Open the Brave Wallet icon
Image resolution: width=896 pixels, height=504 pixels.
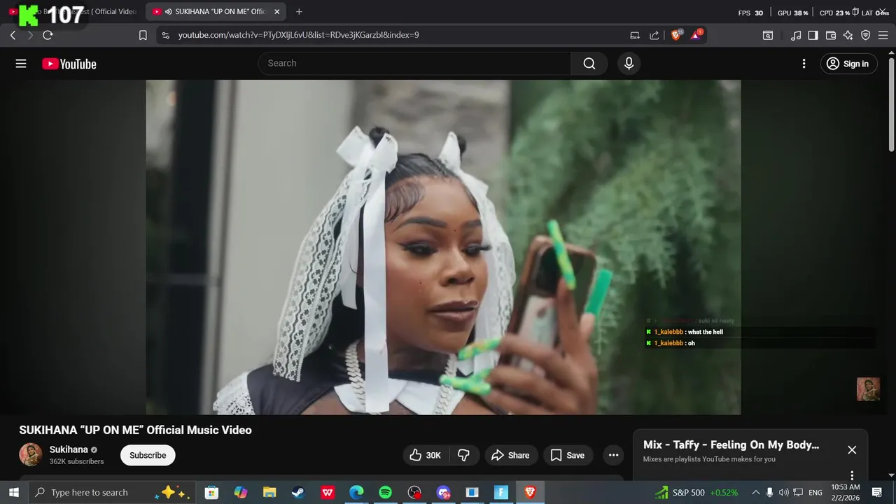point(831,35)
